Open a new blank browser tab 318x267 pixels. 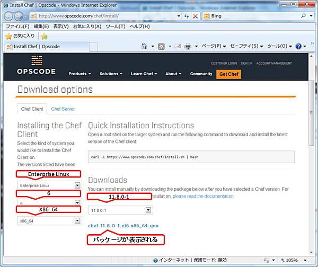[93, 47]
